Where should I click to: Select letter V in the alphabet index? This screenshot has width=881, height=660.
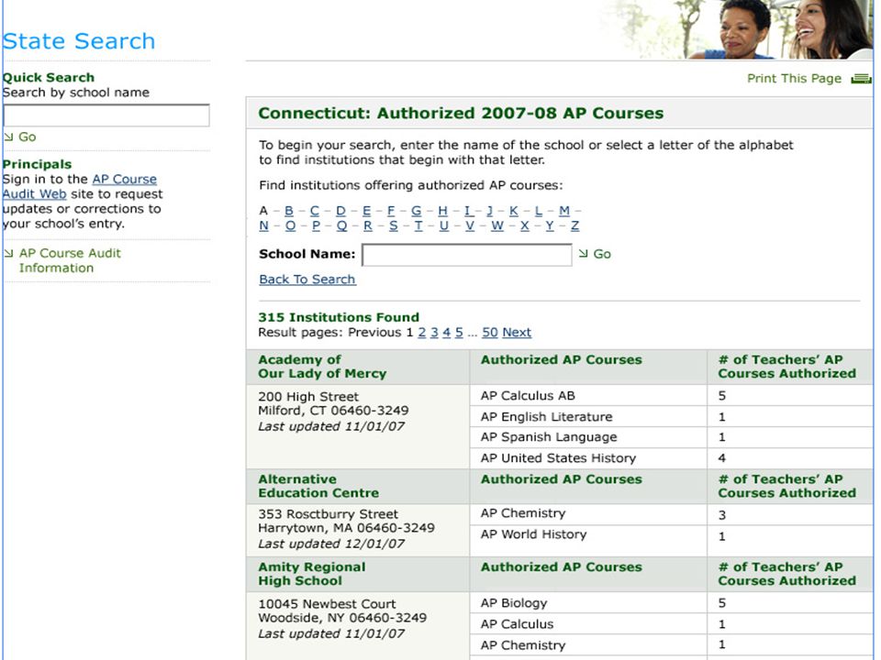tap(470, 226)
